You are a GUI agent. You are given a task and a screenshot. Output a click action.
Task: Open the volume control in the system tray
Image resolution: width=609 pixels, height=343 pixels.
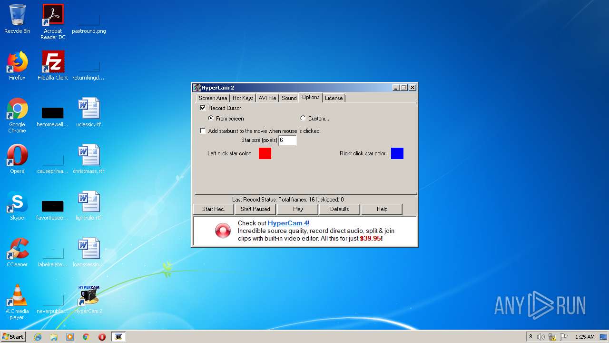[541, 337]
